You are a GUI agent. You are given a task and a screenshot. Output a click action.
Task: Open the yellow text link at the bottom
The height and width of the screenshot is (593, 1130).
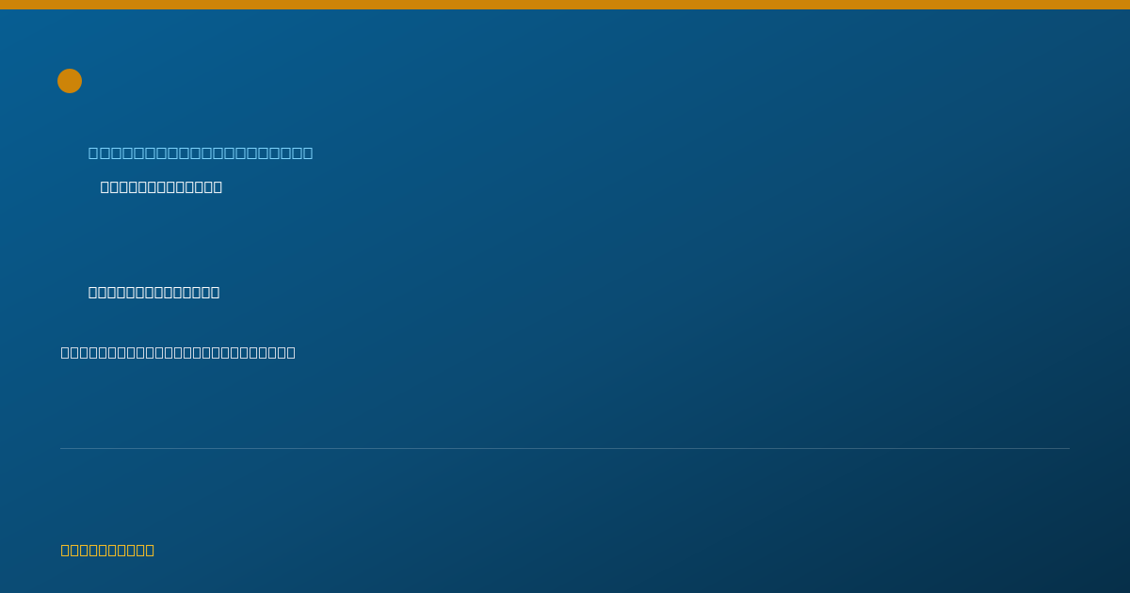click(107, 550)
